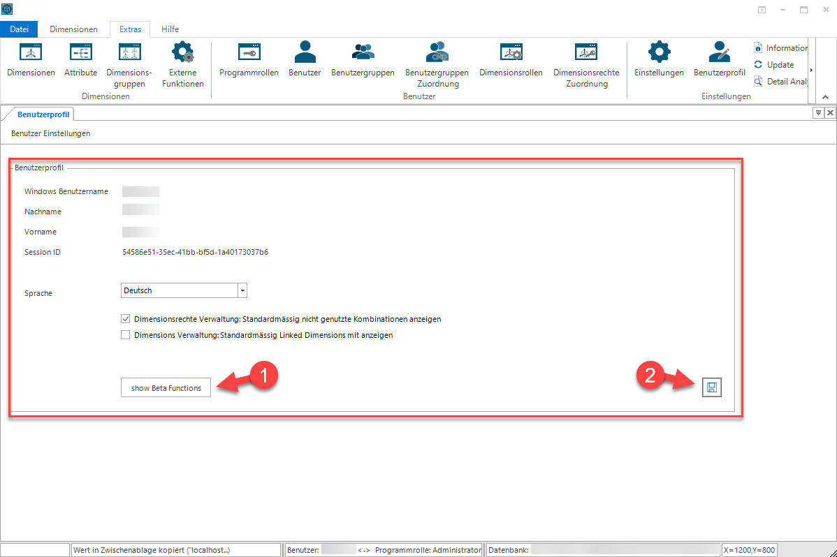Click the Benutzer Einstellungen heading
This screenshot has width=837, height=557.
pos(51,133)
